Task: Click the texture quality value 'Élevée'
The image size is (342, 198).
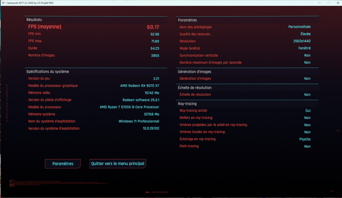Action: click(x=306, y=34)
